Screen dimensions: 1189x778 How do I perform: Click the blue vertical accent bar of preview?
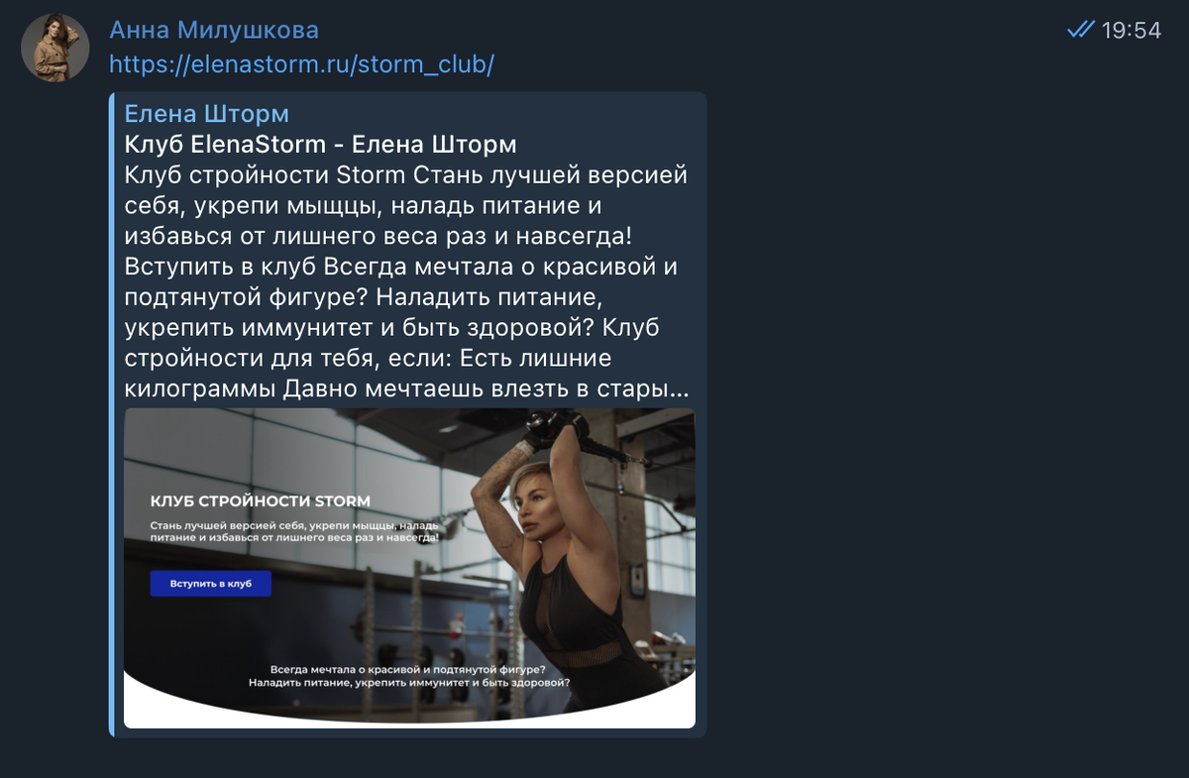[x=112, y=414]
